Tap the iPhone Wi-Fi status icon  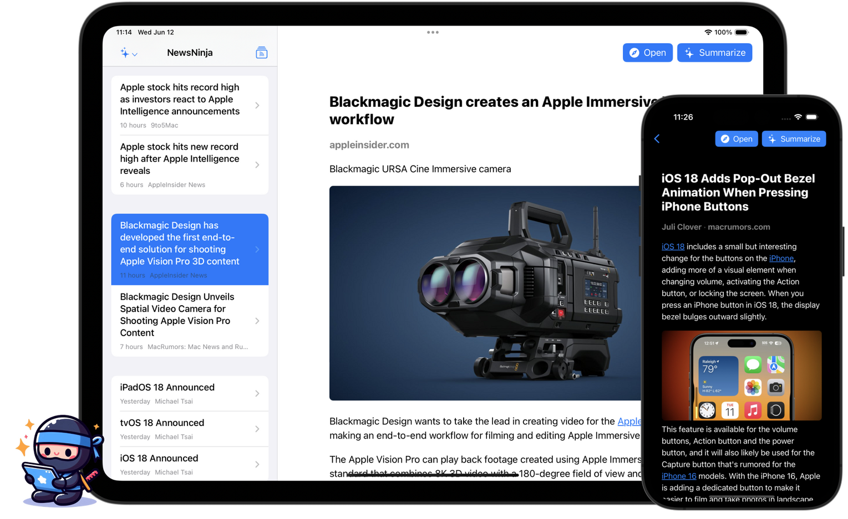798,117
